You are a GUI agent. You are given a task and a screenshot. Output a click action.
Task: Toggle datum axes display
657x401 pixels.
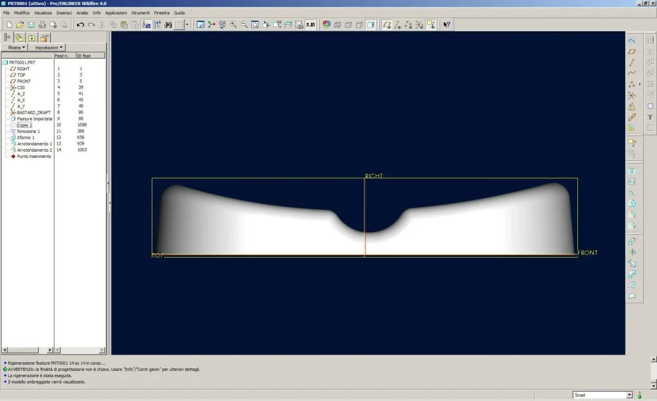(397, 24)
